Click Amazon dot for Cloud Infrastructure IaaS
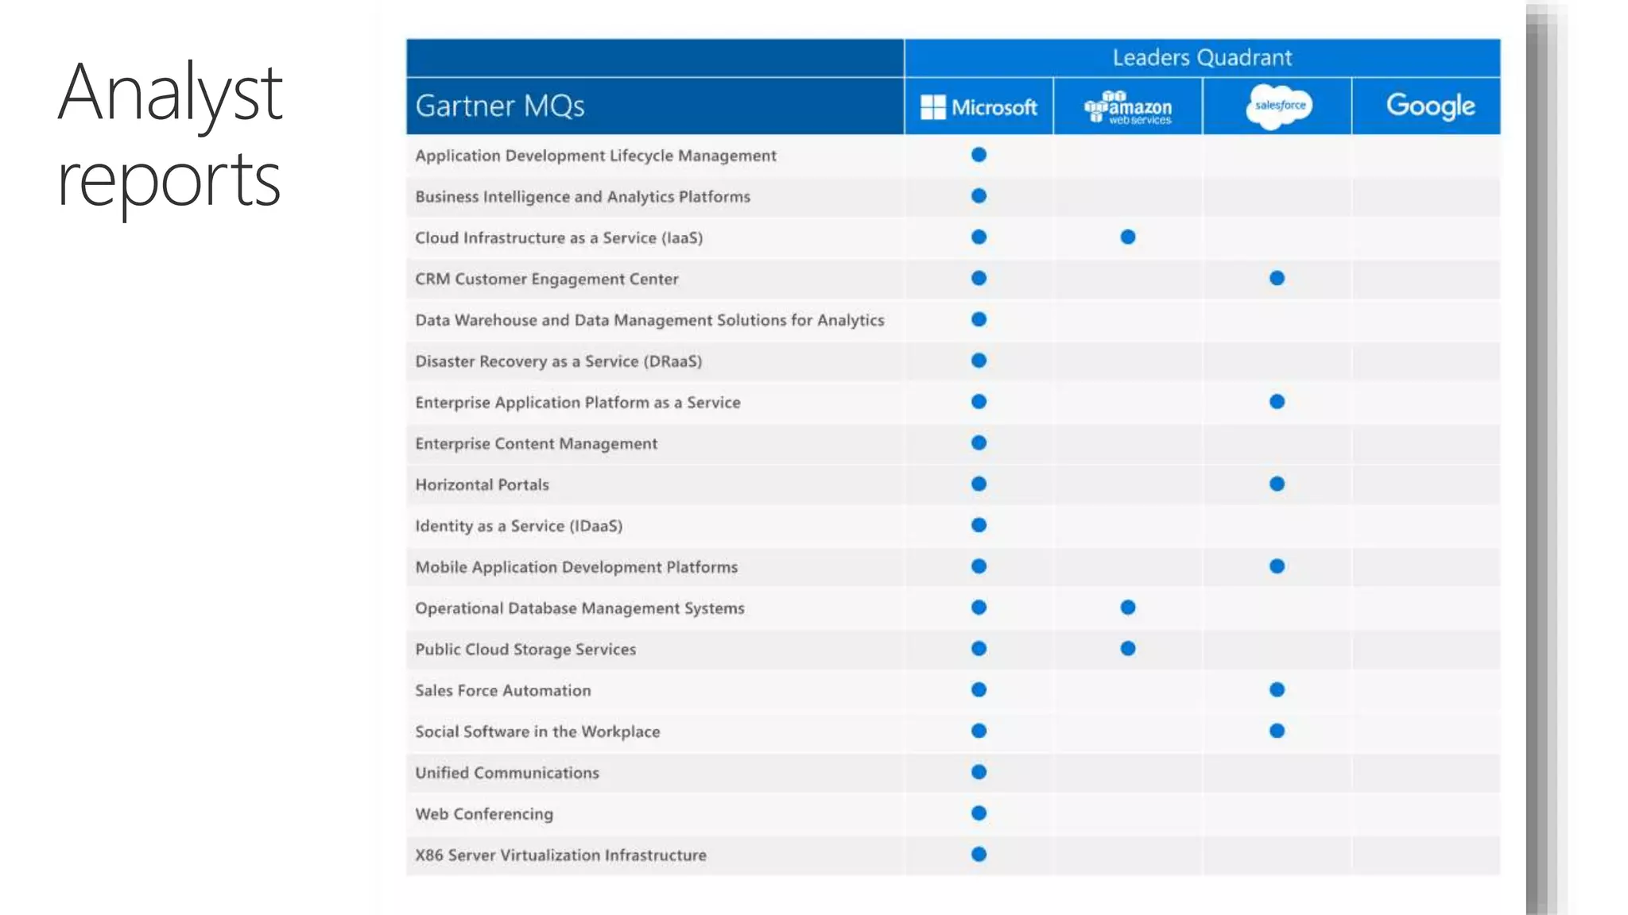Viewport: 1628px width, 915px height. pos(1127,237)
